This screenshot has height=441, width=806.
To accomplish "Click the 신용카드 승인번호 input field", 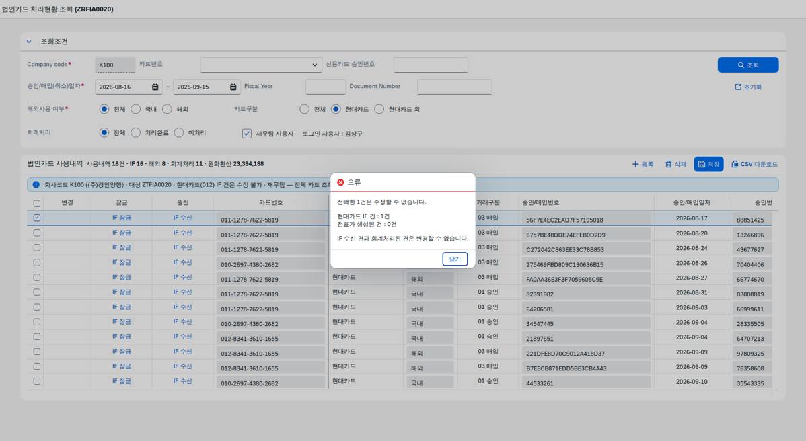I will pos(431,65).
